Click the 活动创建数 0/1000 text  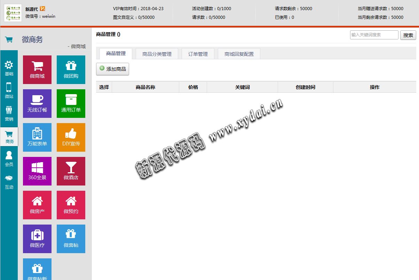(212, 9)
